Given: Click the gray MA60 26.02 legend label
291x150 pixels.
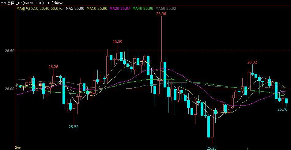Looking at the screenshot, I should click(x=166, y=9).
